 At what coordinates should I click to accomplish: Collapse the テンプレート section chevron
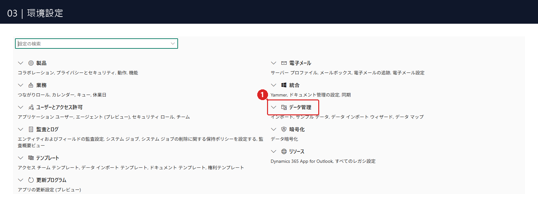[x=21, y=158]
